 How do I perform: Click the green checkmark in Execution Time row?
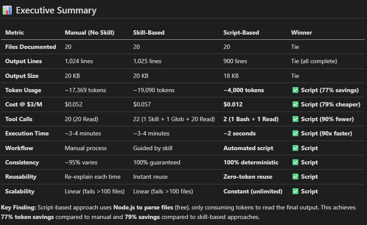point(296,134)
